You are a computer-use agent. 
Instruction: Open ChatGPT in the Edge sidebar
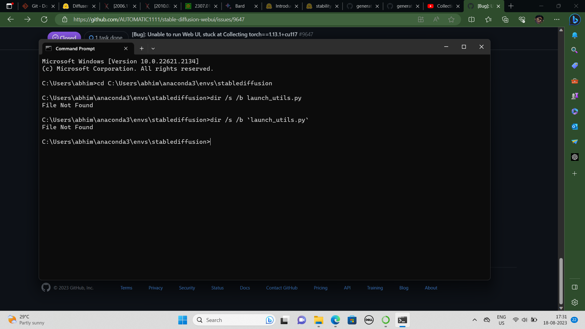[x=575, y=157]
